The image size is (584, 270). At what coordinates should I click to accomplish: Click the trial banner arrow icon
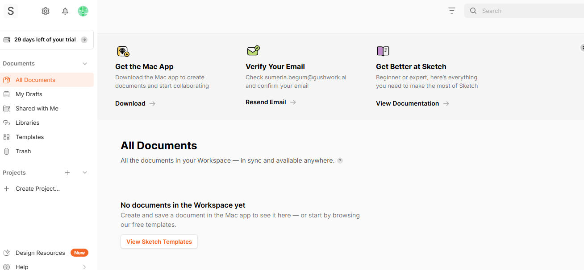coord(84,40)
